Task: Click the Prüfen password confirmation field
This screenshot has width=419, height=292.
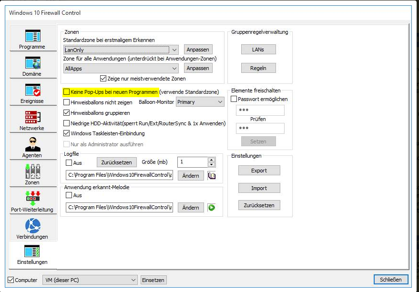Action: tap(260, 128)
